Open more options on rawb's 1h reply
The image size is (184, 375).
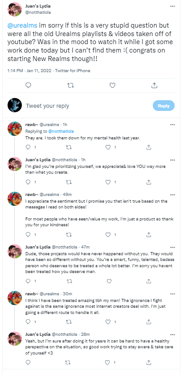coord(172,125)
